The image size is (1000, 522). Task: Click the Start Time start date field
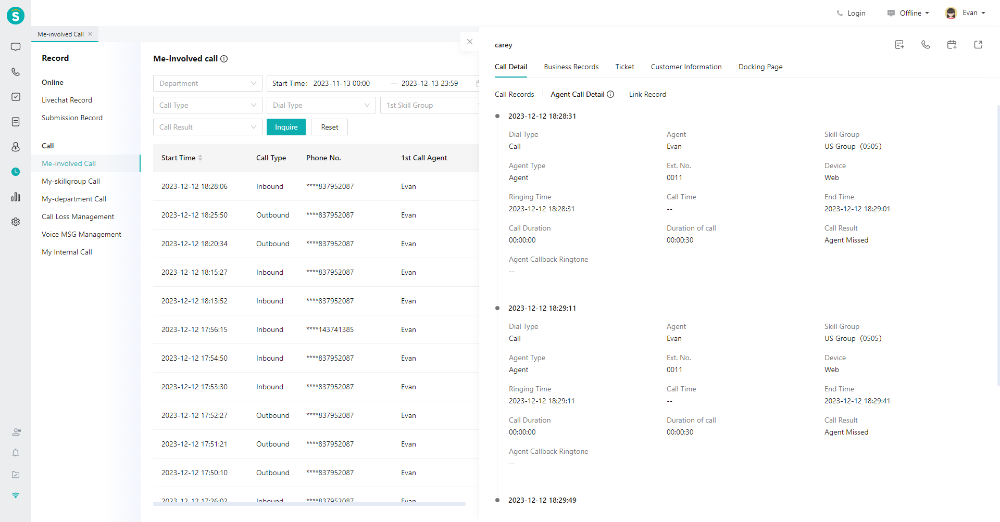pos(342,83)
